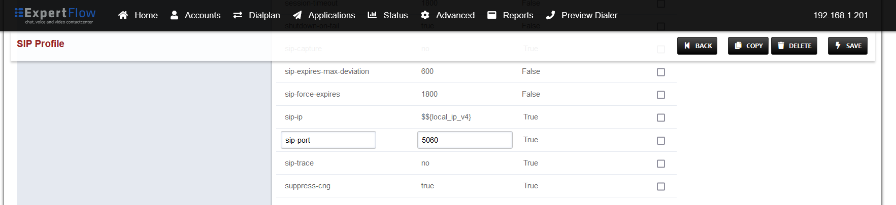
Task: Open the Advanced menu
Action: tap(455, 15)
